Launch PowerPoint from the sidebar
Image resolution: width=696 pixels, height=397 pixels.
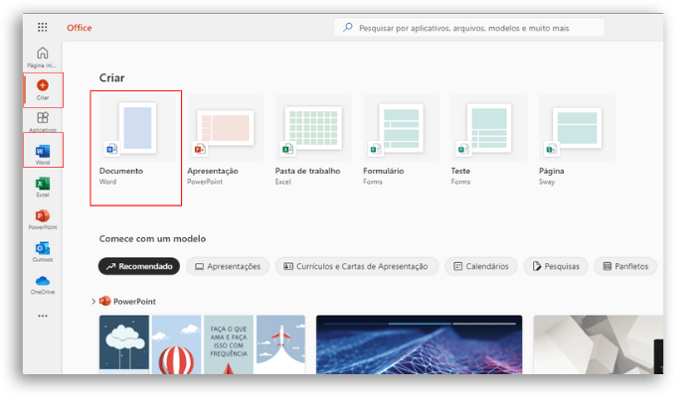click(x=43, y=219)
